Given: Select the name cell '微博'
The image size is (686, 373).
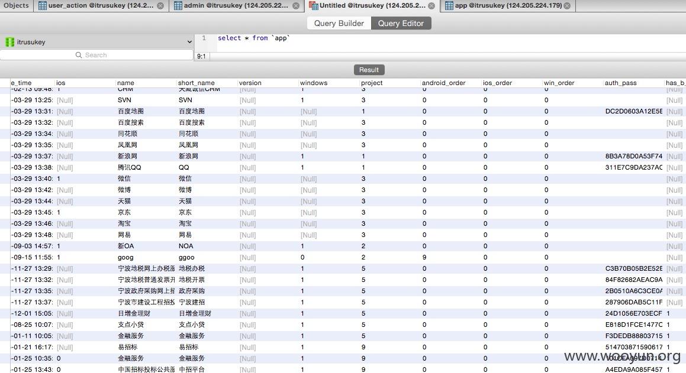Looking at the screenshot, I should [x=124, y=190].
